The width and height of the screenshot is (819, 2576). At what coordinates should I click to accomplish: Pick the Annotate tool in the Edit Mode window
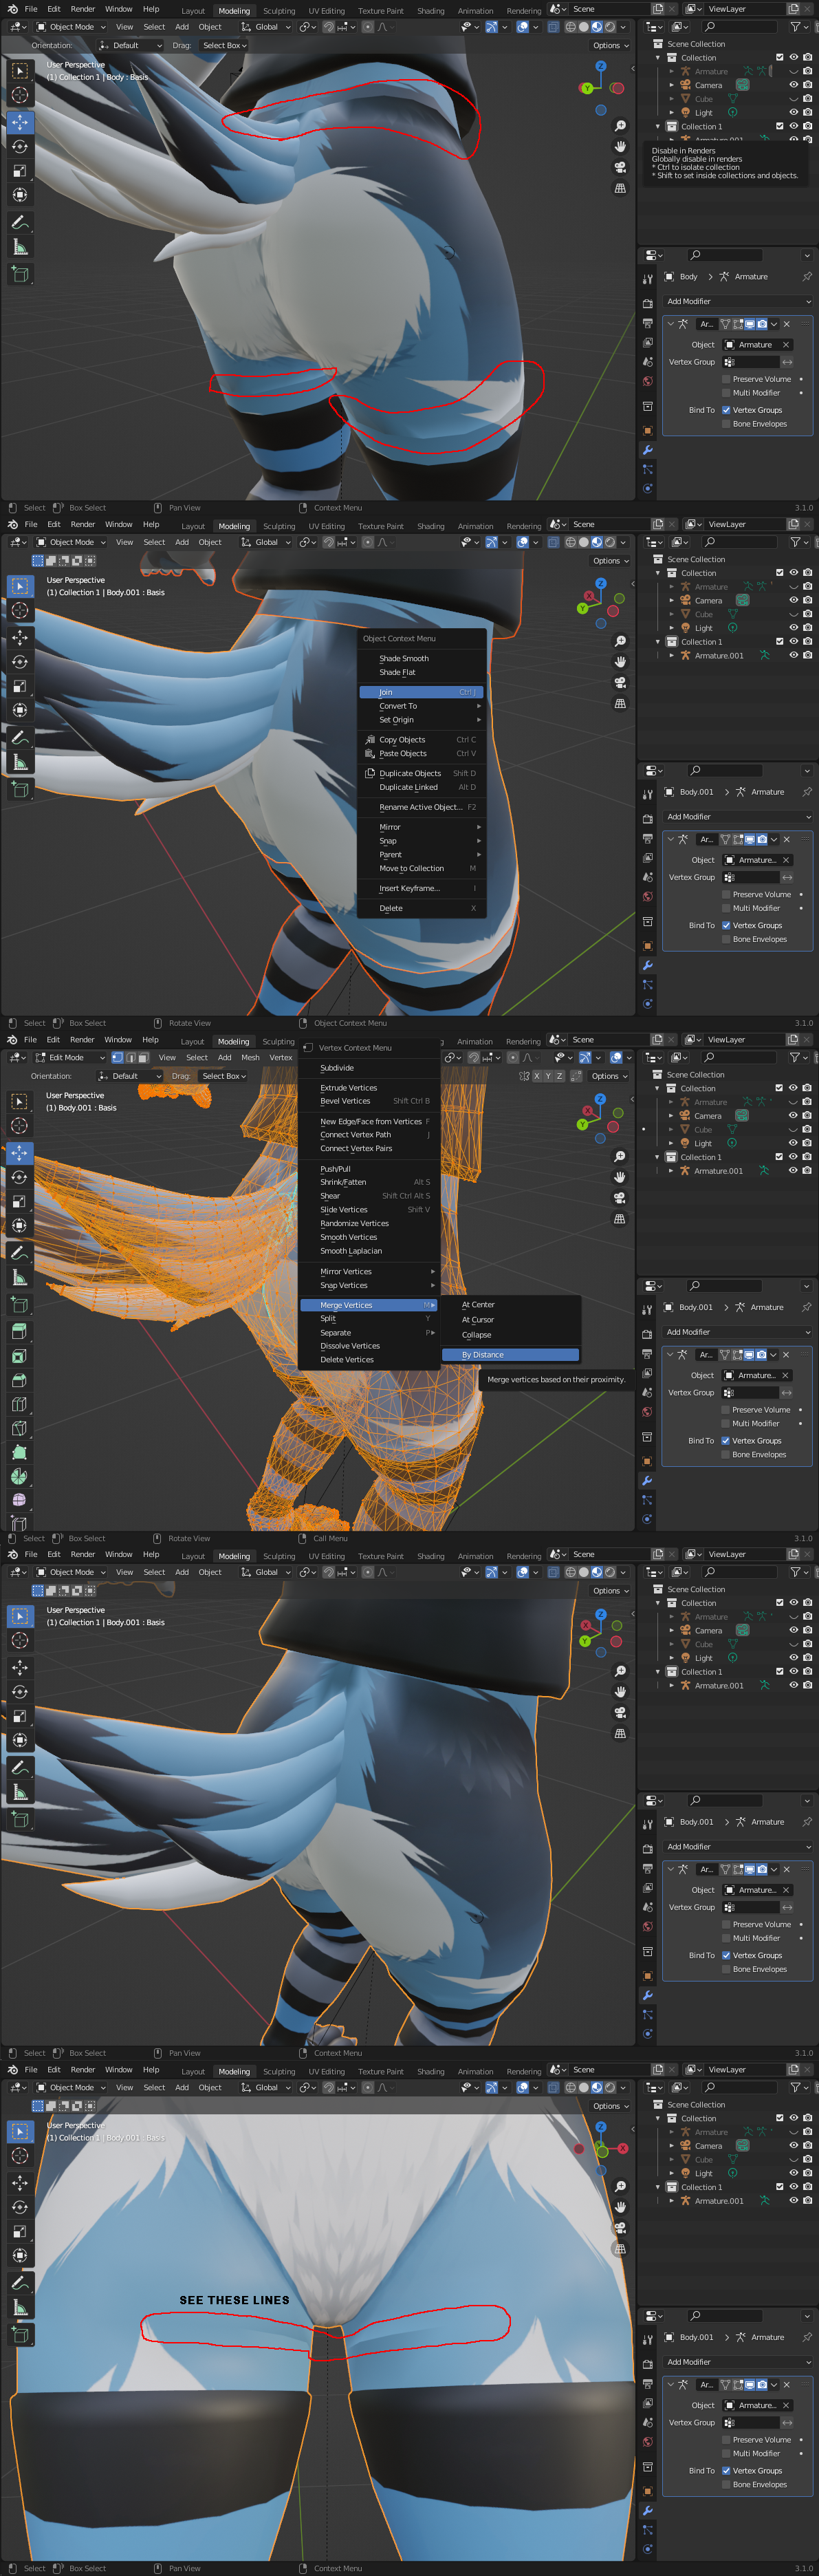tap(19, 1253)
